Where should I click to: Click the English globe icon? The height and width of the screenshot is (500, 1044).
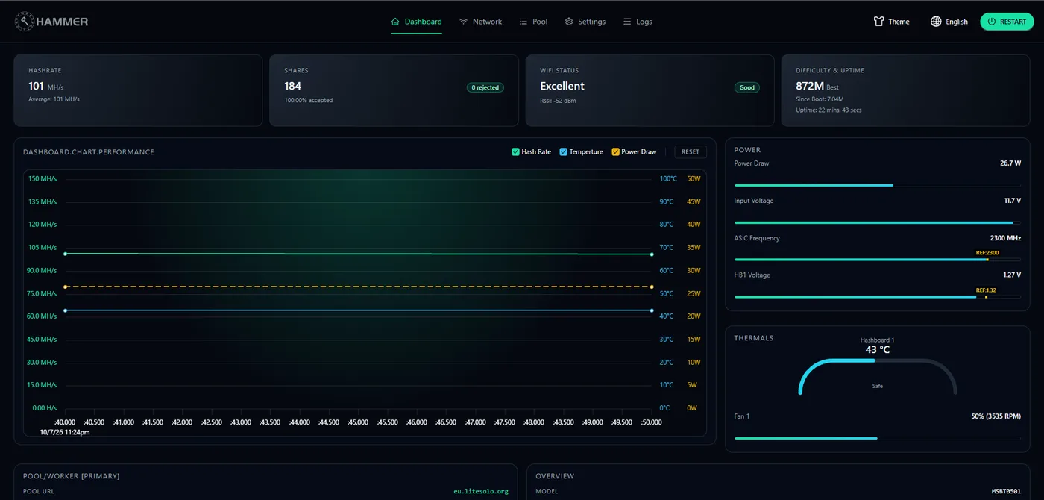click(936, 22)
